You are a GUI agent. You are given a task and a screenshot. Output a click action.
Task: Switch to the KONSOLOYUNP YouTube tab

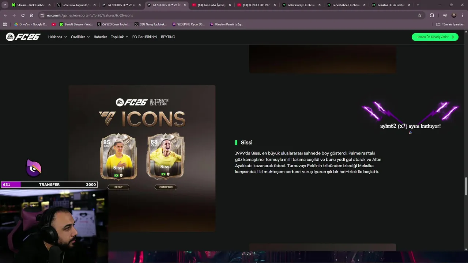point(256,5)
